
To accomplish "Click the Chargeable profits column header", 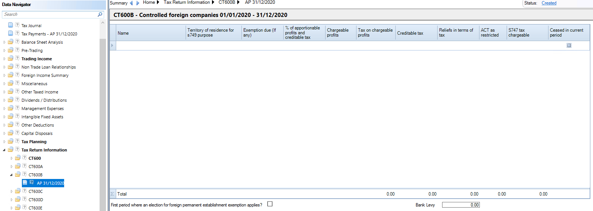I will (341, 33).
